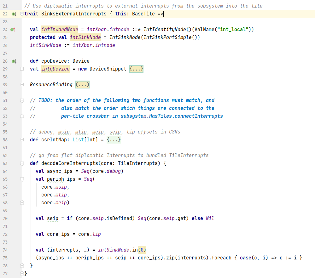Click async_ips declaration on line 64
This screenshot has height=278, width=315.
point(60,171)
